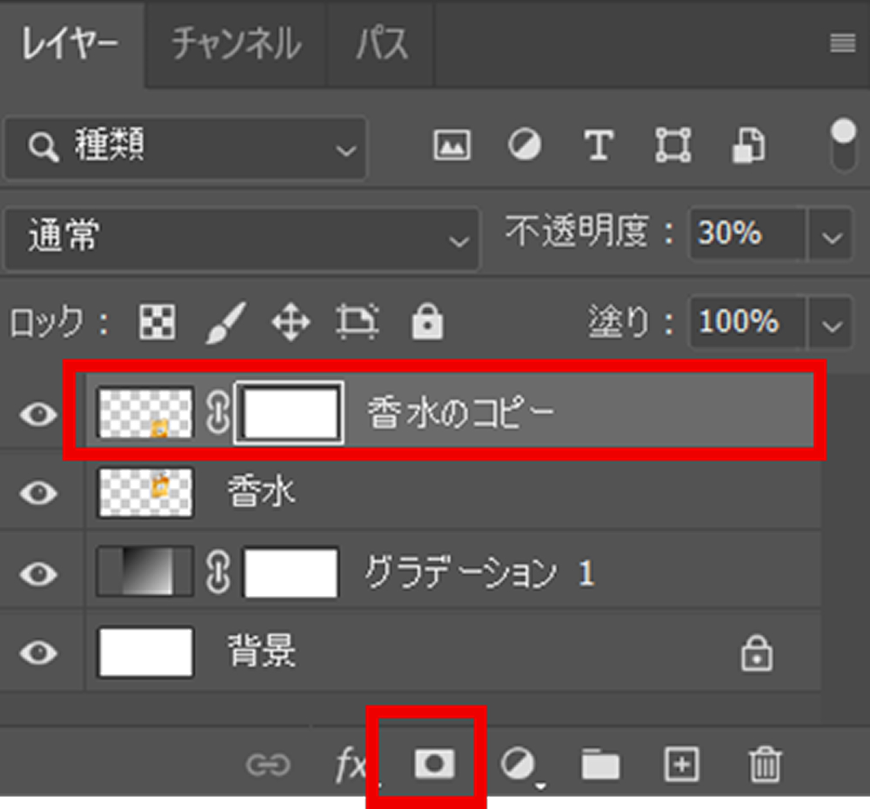Switch to the パス tab

(x=381, y=43)
